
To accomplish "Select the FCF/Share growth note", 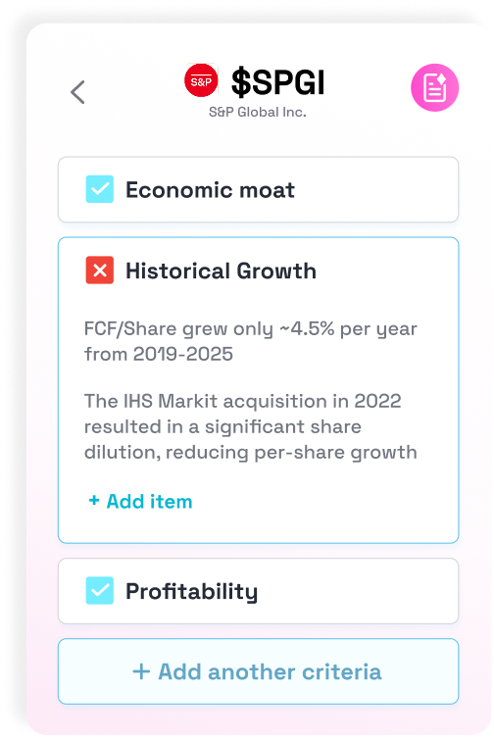I will click(251, 341).
